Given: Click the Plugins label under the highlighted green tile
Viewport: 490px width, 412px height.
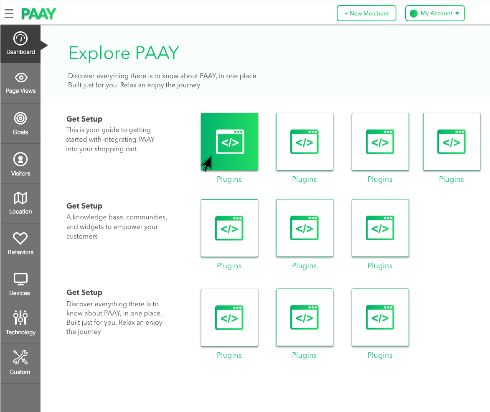Looking at the screenshot, I should pyautogui.click(x=229, y=179).
